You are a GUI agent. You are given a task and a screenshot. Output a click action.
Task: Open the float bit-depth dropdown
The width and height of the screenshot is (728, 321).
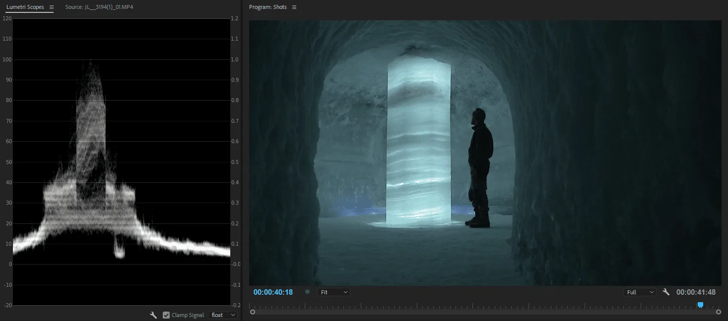click(223, 315)
